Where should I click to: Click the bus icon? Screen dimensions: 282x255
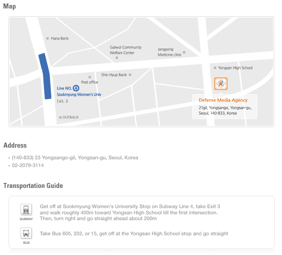click(x=26, y=233)
